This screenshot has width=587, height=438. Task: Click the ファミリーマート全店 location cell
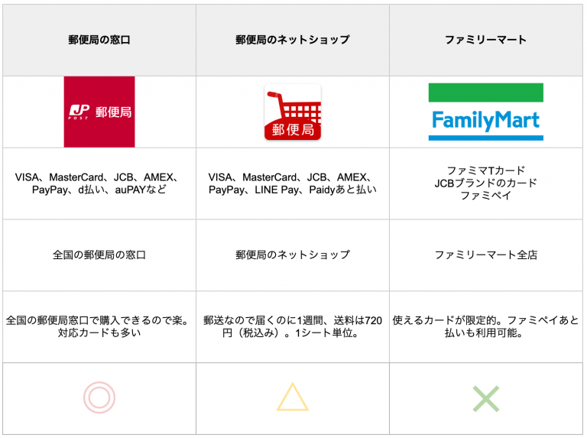[x=485, y=255]
